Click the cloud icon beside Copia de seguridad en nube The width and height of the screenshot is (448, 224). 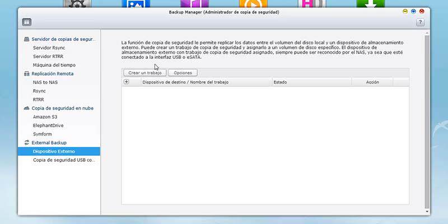(26, 108)
